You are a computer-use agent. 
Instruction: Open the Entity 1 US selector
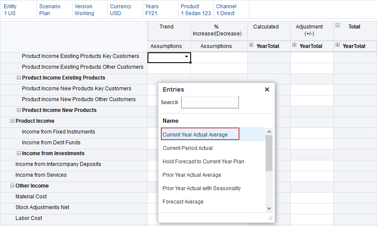coord(11,10)
